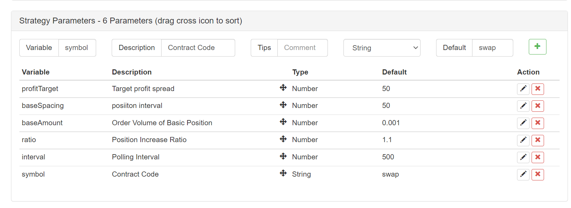
Task: Edit the profitTarget parameter with pencil icon
Action: coord(523,89)
